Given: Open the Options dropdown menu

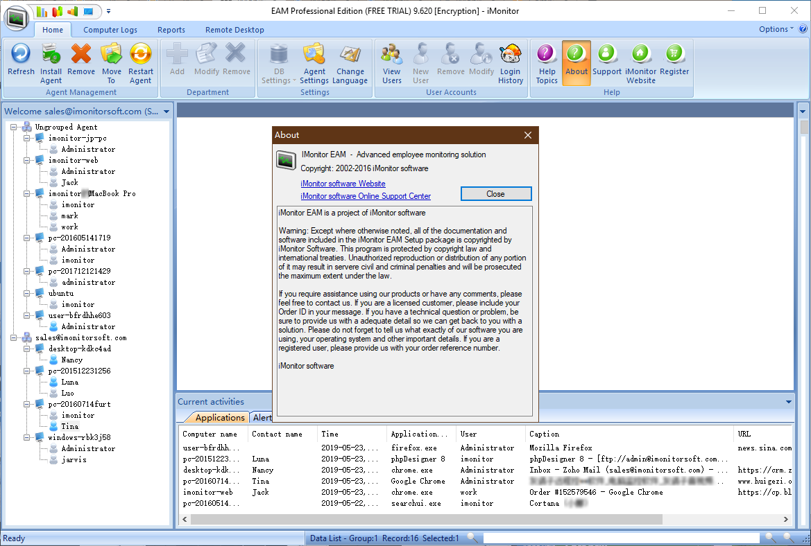Looking at the screenshot, I should 776,29.
